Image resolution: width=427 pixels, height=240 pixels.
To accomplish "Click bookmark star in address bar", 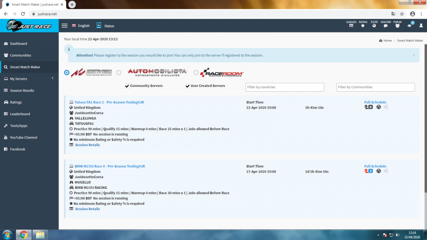I will 402,14.
